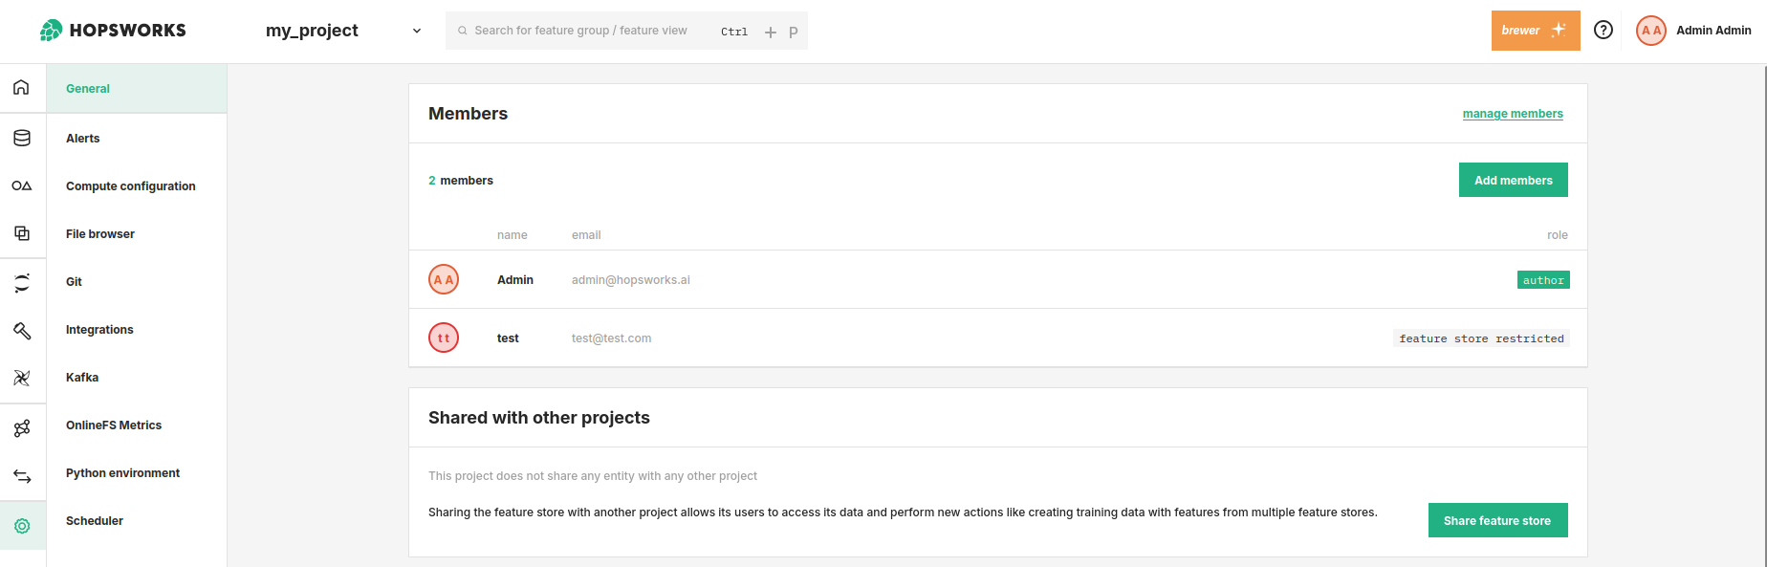Click the AA avatar in Admin row
Image resolution: width=1767 pixels, height=567 pixels.
pos(444,279)
